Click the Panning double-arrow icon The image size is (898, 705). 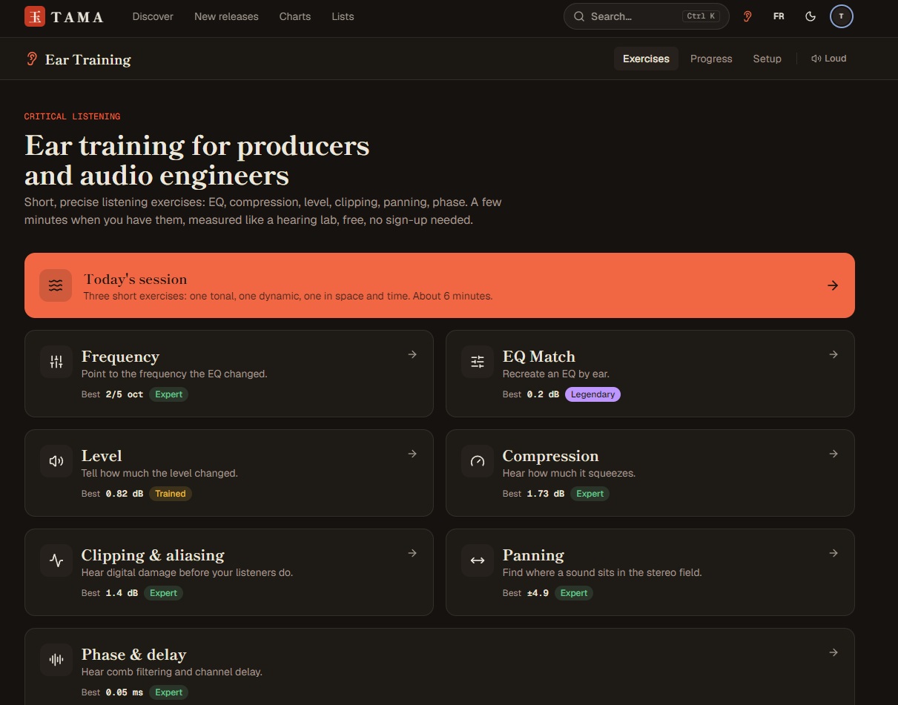click(x=478, y=560)
